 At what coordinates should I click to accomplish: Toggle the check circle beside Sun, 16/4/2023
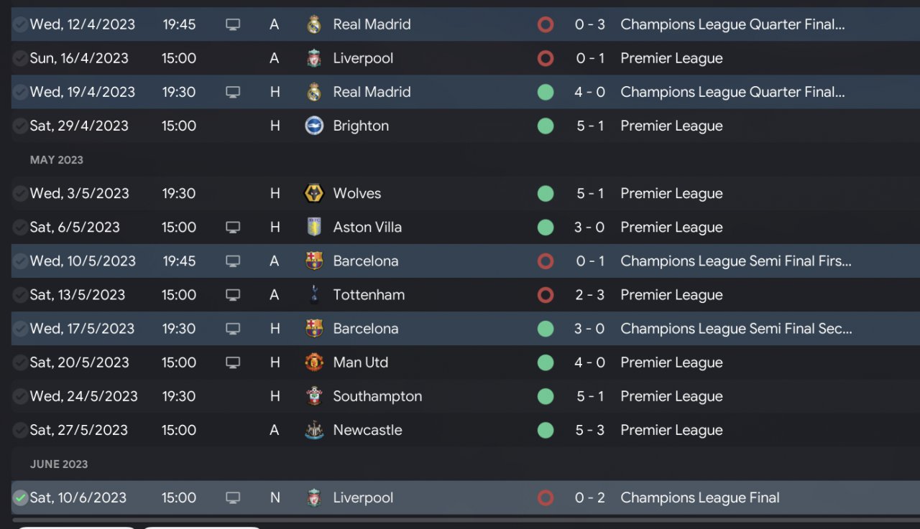pos(20,58)
